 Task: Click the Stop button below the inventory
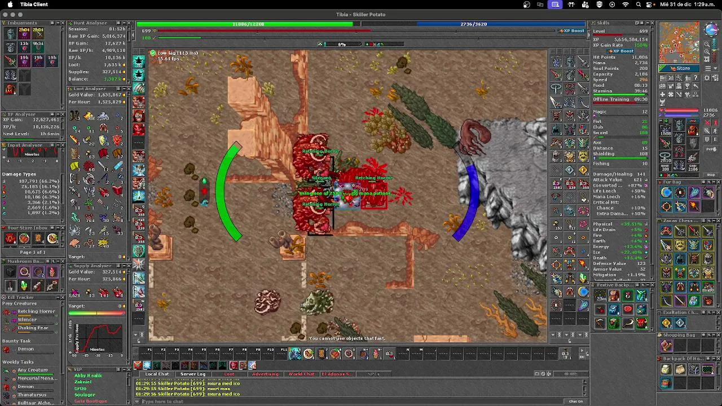[x=711, y=175]
